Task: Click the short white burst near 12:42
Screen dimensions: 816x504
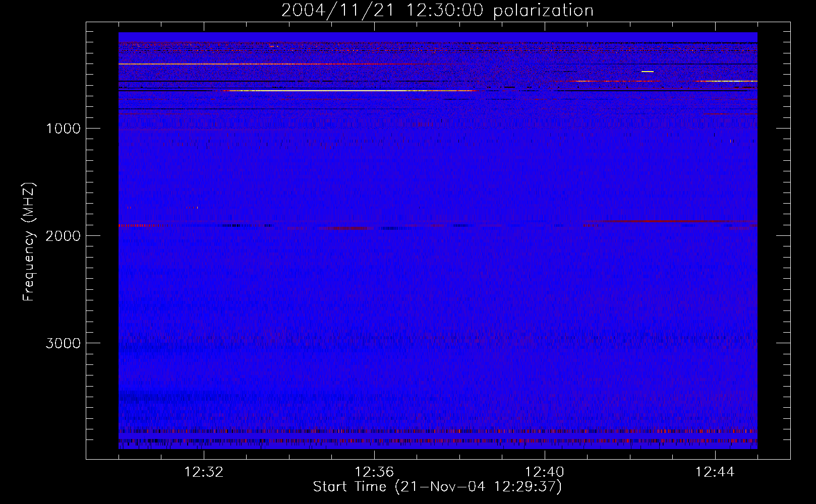Action: 648,72
